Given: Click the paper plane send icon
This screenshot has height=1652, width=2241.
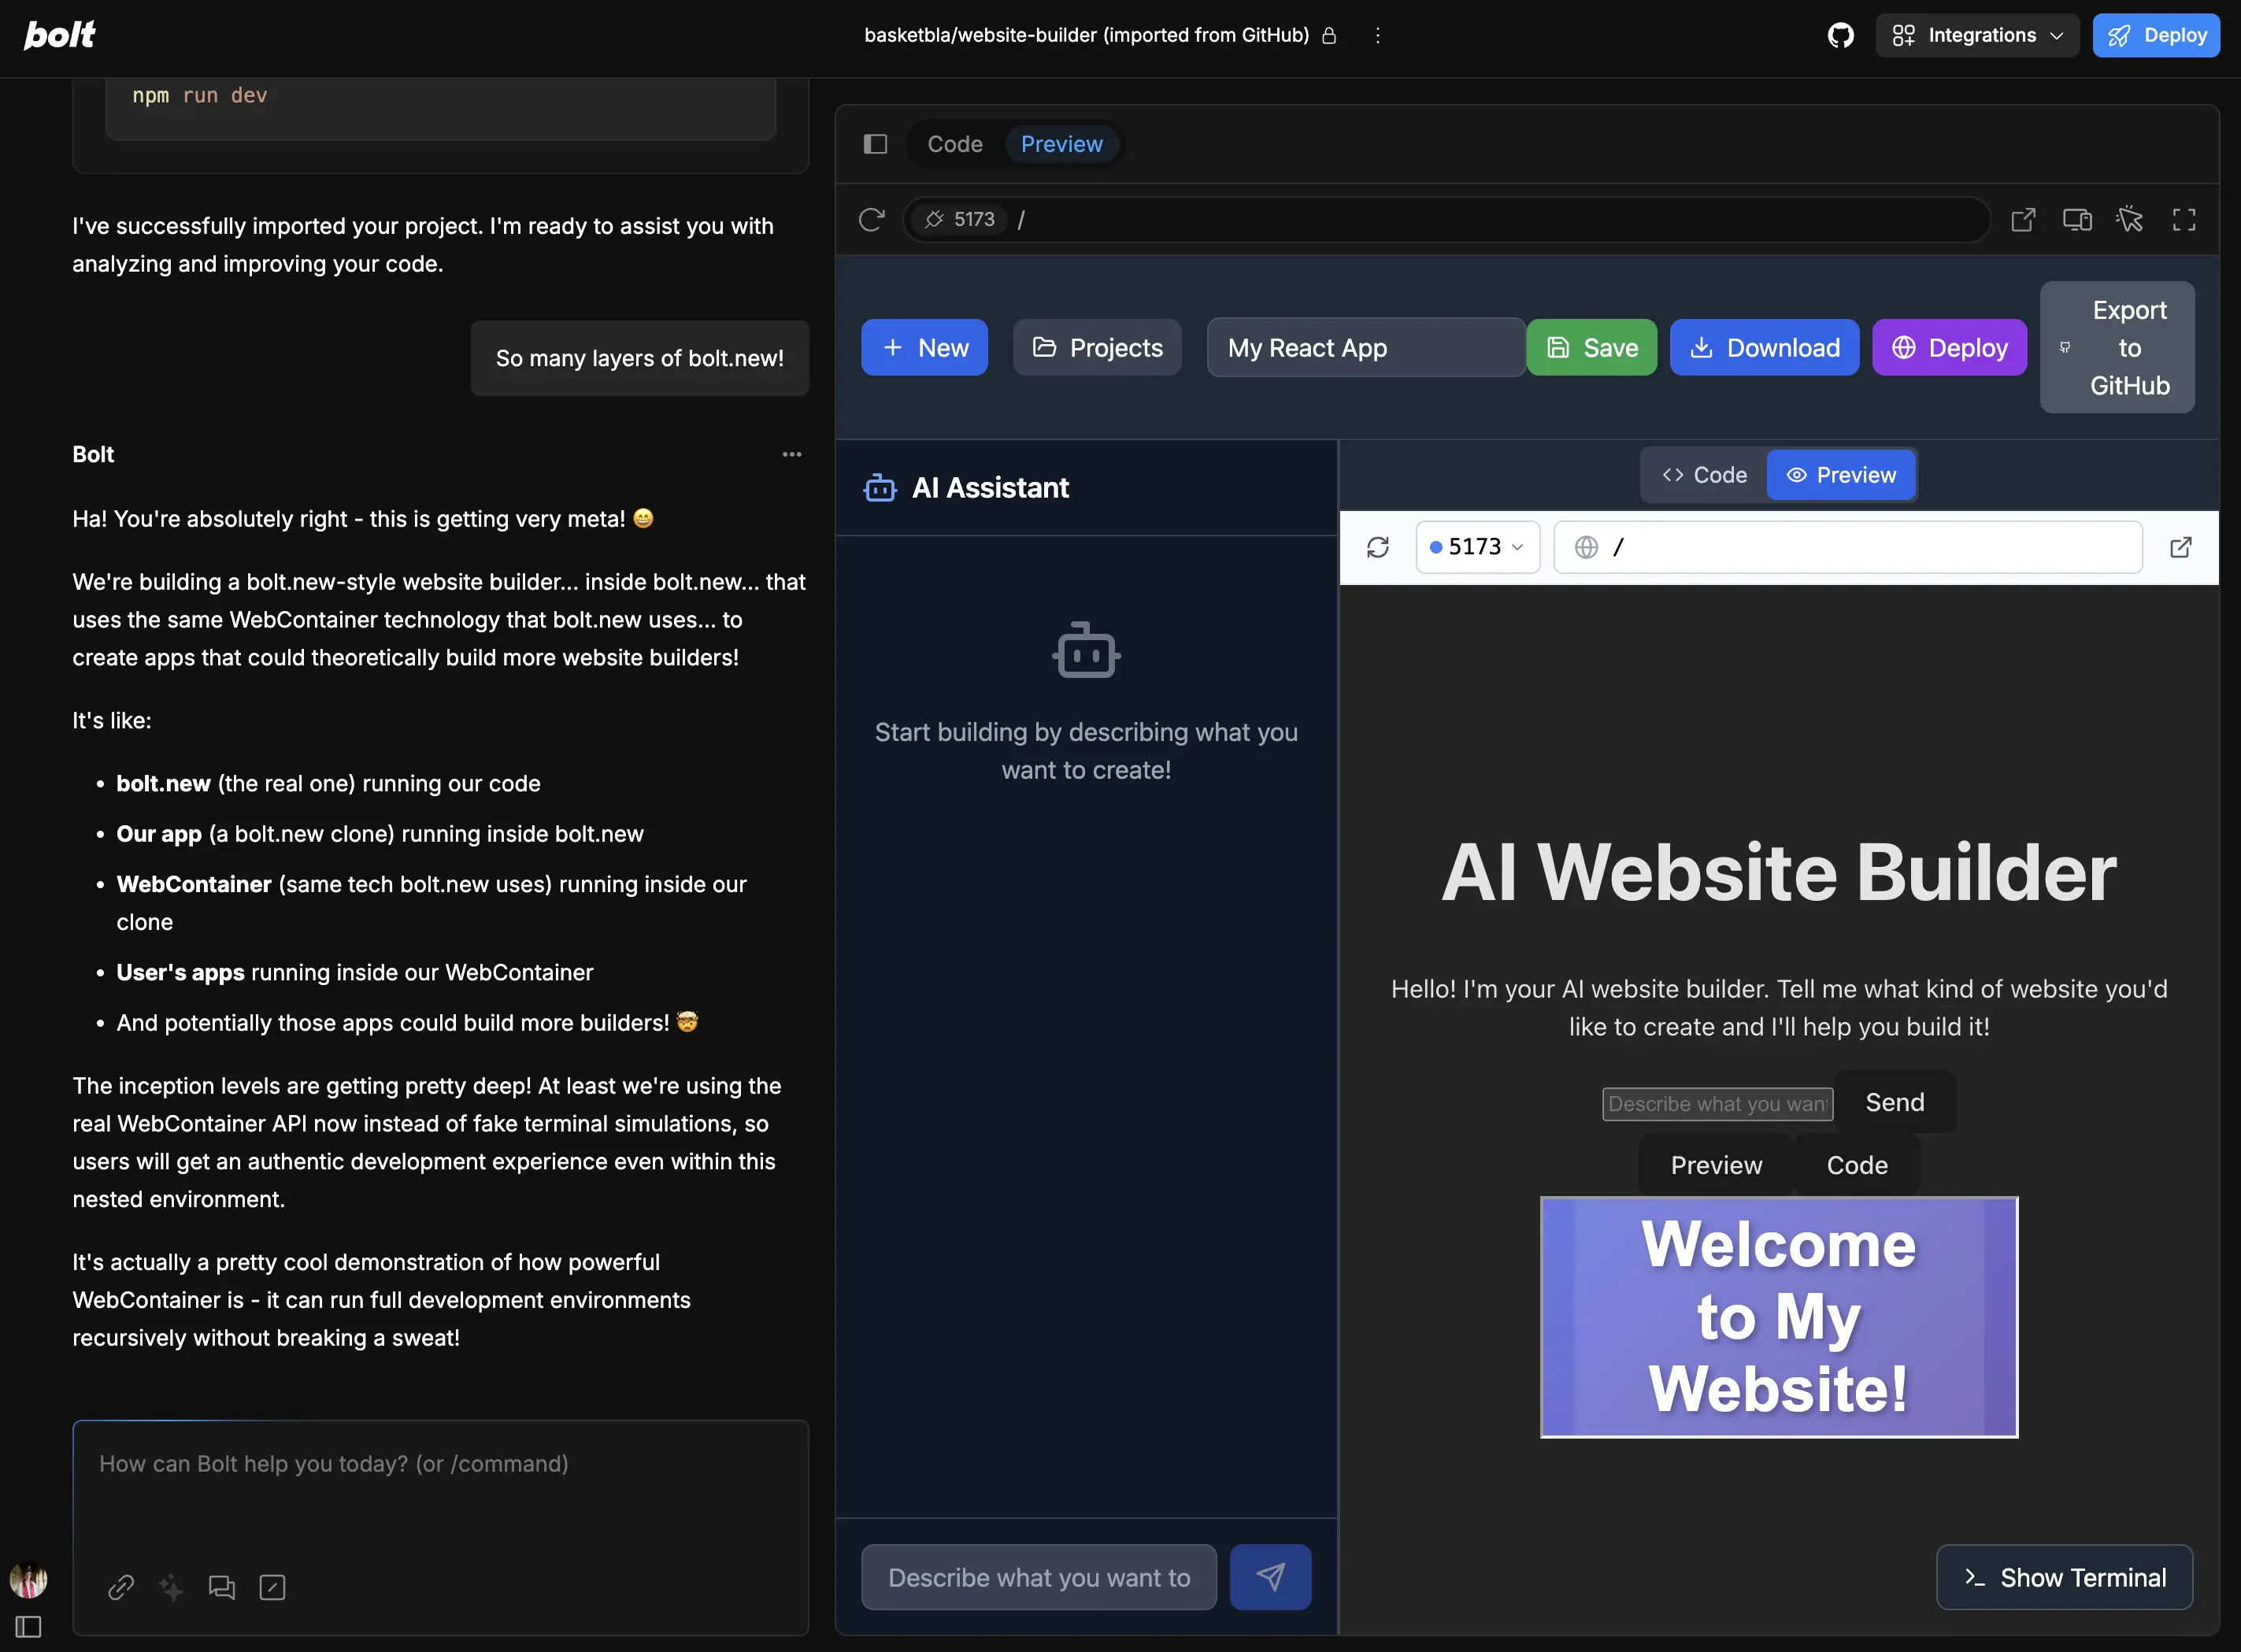Looking at the screenshot, I should tap(1270, 1577).
